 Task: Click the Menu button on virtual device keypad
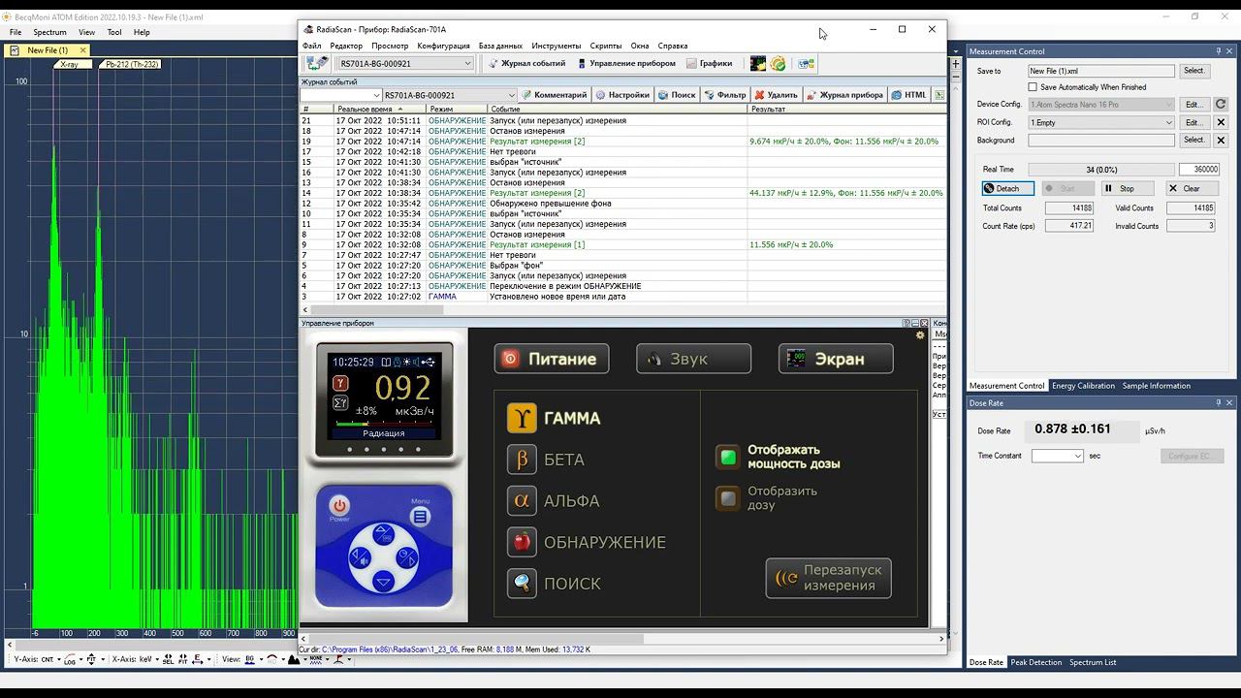[420, 516]
